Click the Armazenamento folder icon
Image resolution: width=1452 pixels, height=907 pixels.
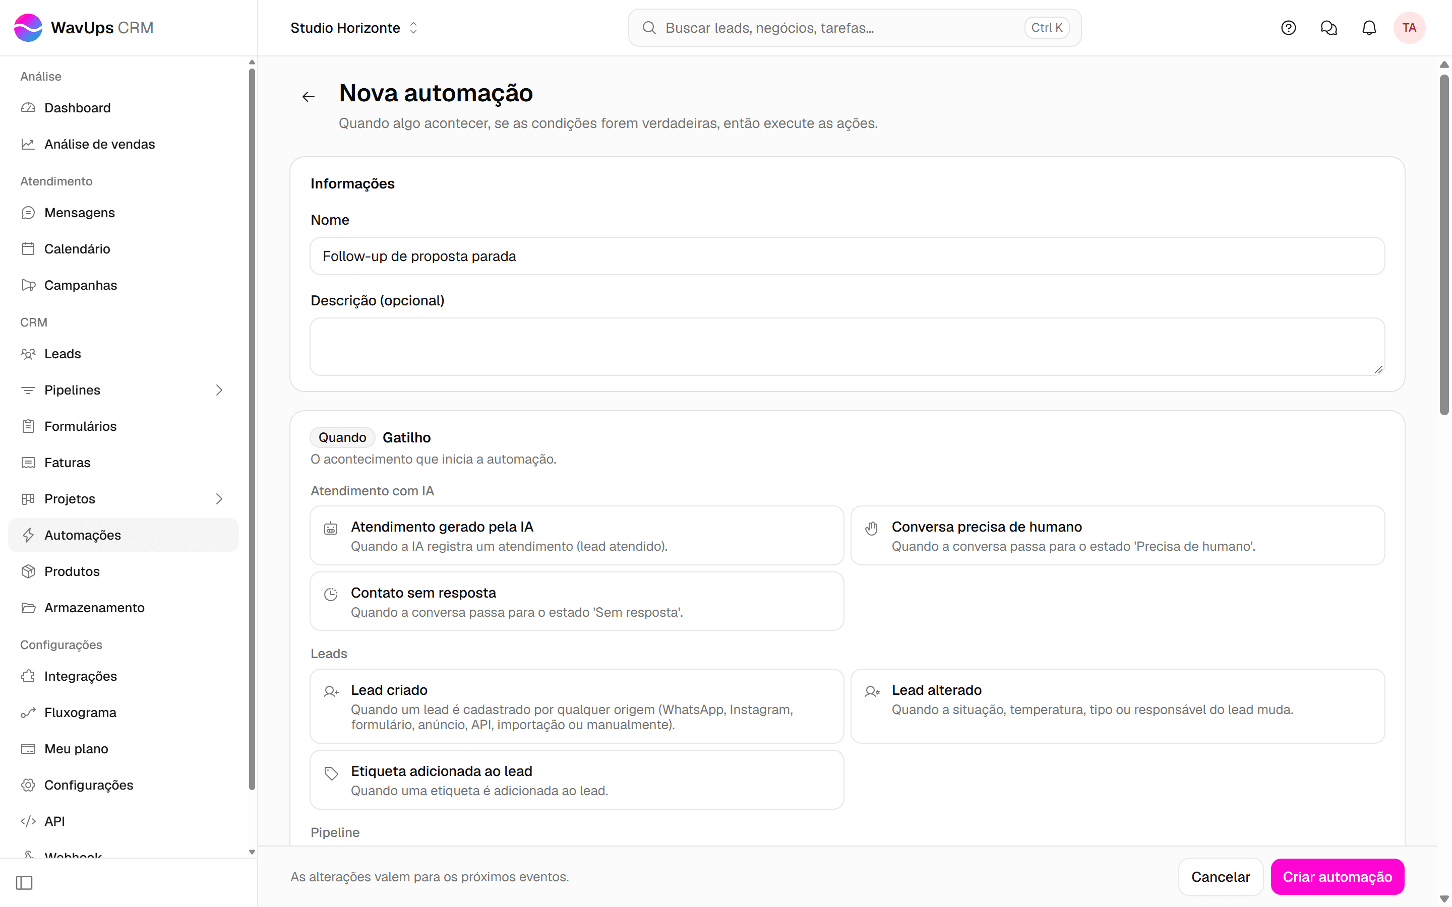[x=28, y=608]
